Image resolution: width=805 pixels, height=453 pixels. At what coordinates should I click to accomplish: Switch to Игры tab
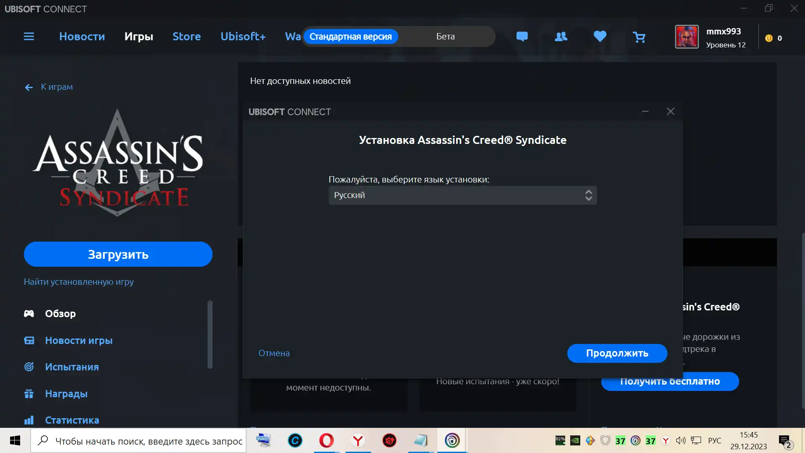pyautogui.click(x=139, y=36)
